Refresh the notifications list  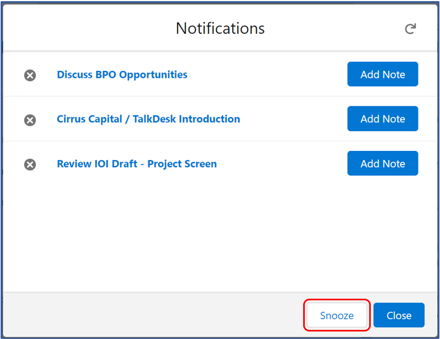tap(410, 29)
